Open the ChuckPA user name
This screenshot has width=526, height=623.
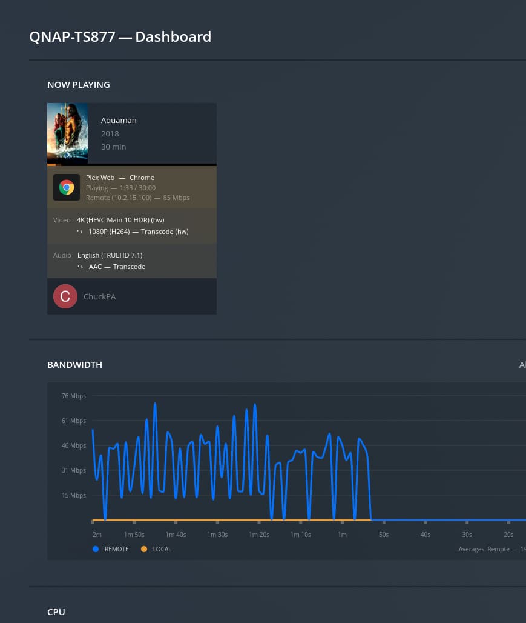(x=100, y=297)
